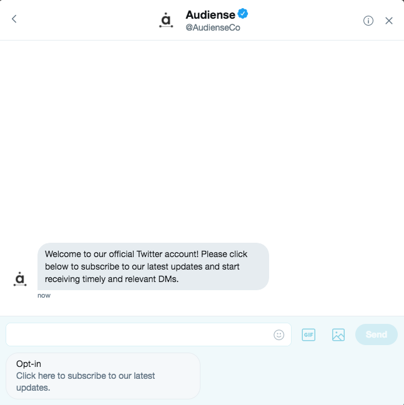The width and height of the screenshot is (404, 405).
Task: Close the Audiense direct message window
Action: (x=389, y=21)
